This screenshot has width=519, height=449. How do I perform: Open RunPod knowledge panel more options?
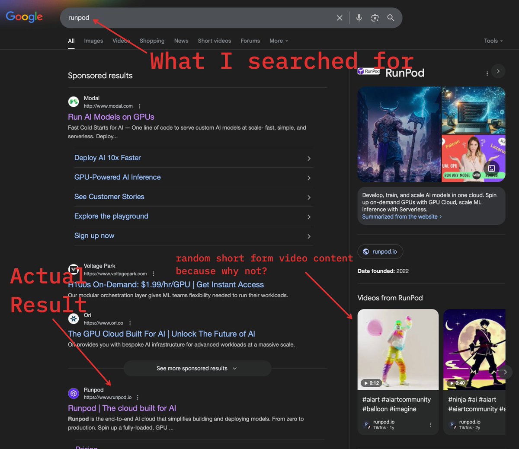pos(487,73)
